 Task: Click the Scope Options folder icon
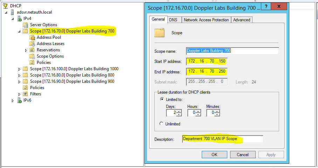click(x=32, y=56)
